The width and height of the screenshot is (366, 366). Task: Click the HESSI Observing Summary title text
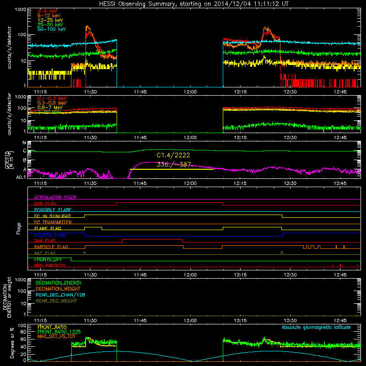[x=194, y=4]
